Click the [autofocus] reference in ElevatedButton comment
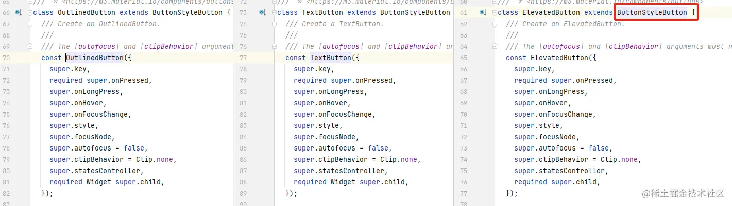This screenshot has width=732, height=206. pos(559,46)
